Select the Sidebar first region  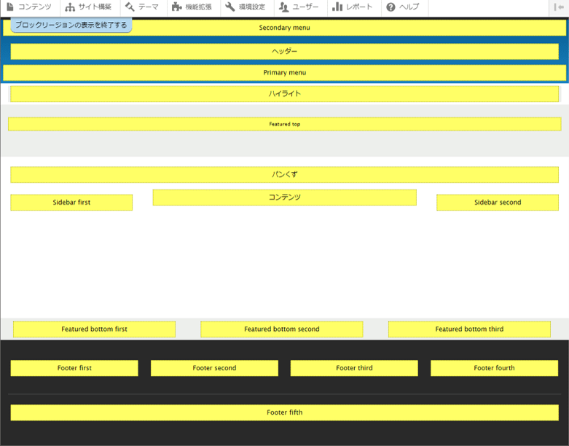pos(71,203)
